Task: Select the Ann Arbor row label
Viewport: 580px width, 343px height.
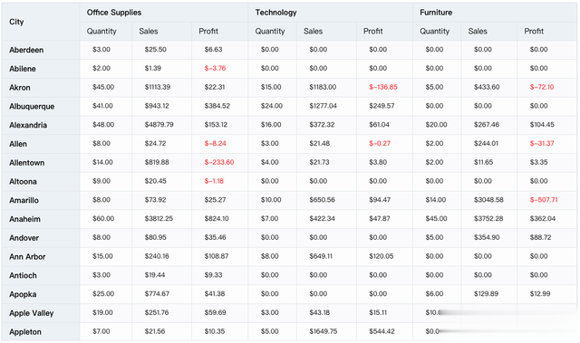Action: point(27,257)
